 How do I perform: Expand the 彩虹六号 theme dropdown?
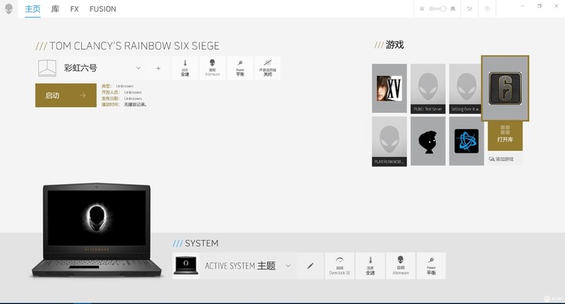pos(138,68)
